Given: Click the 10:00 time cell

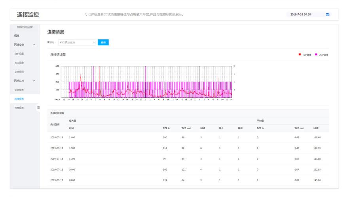Looking at the screenshot, I should 72,170.
